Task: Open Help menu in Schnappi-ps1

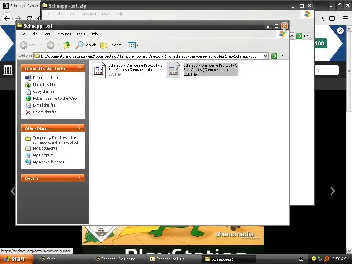Action: [x=94, y=34]
